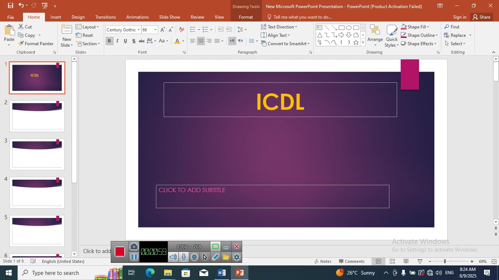Image resolution: width=499 pixels, height=280 pixels.
Task: Open File Explorer from the taskbar
Action: click(168, 273)
